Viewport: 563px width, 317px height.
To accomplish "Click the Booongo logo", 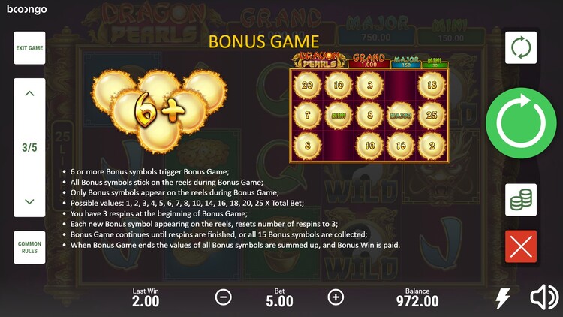I will pyautogui.click(x=27, y=9).
